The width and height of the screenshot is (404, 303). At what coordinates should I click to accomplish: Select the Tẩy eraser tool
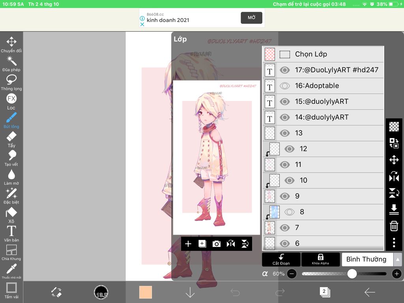click(11, 139)
